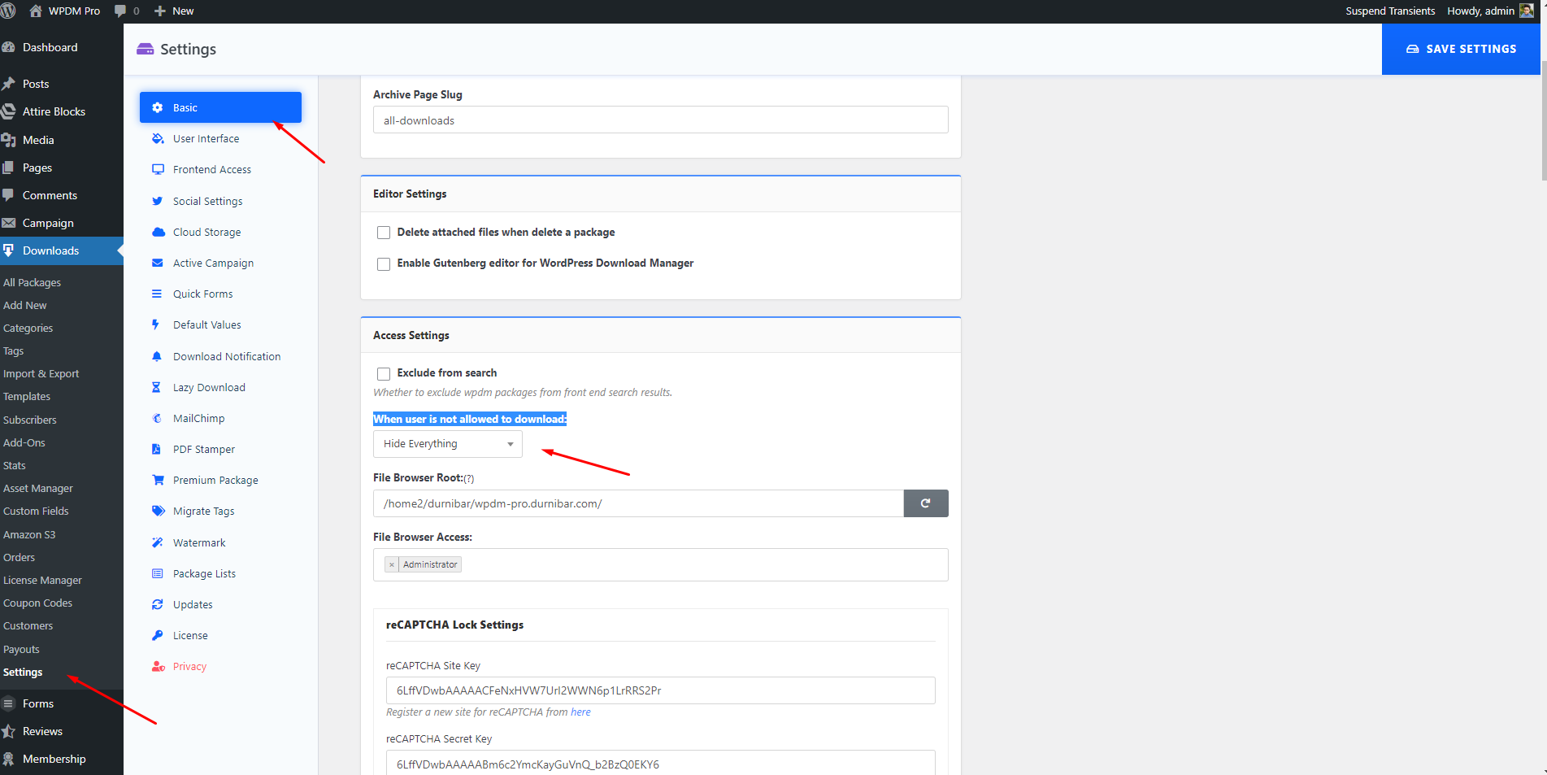Click the Premium Package cart icon
This screenshot has width=1547, height=775.
click(158, 480)
